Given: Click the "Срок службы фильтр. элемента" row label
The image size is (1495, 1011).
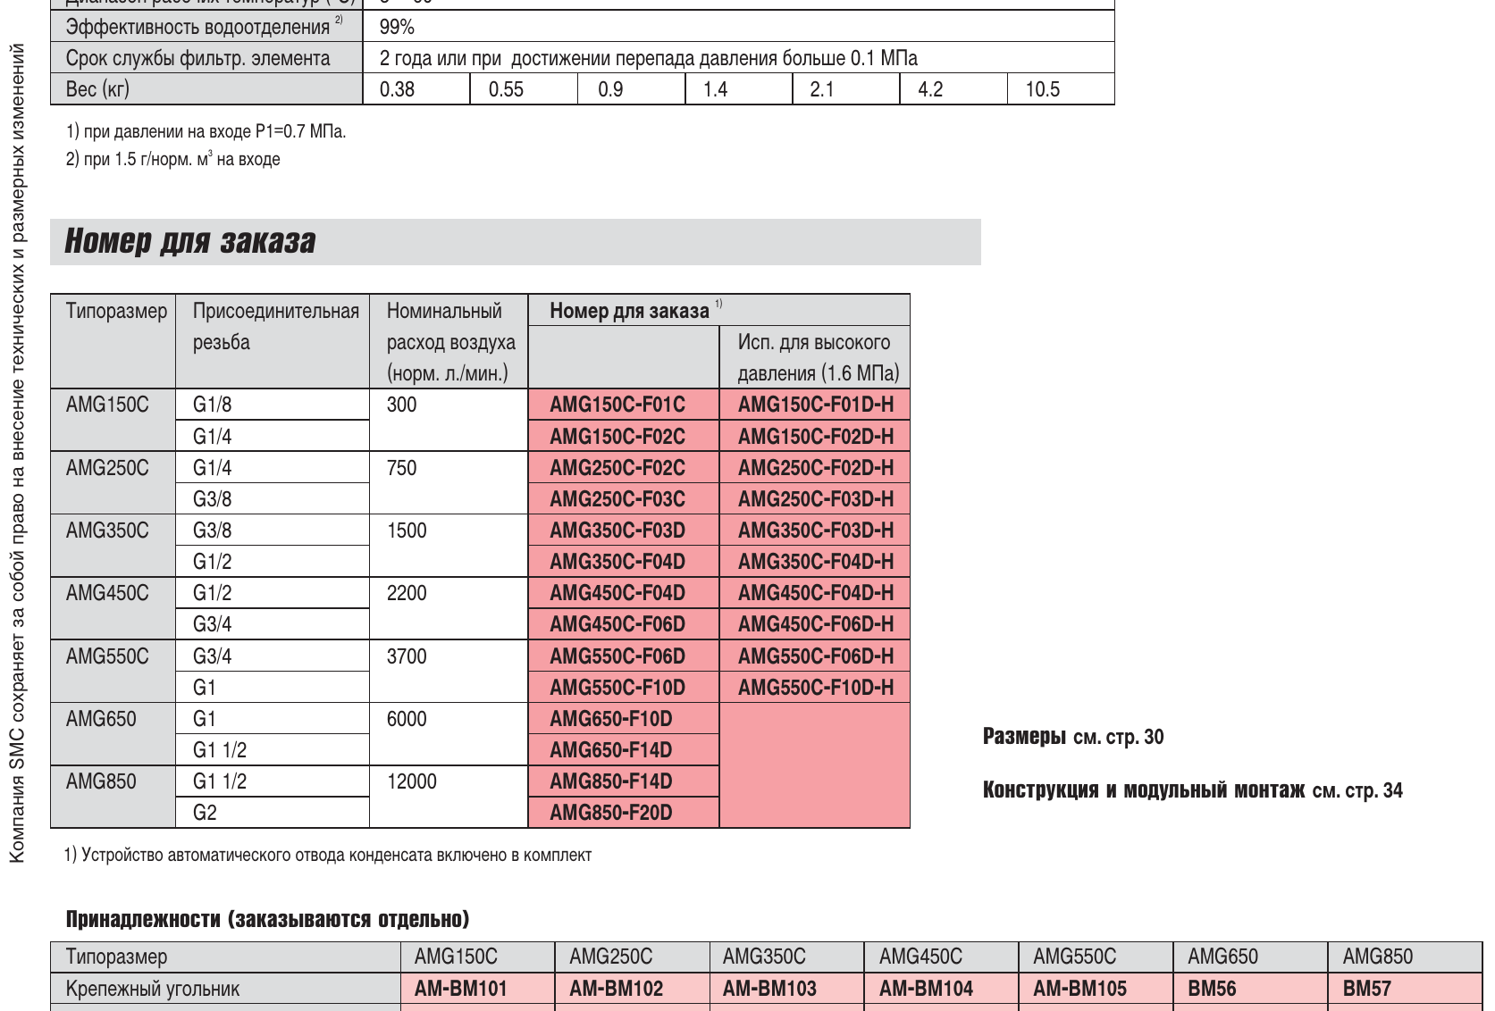Looking at the screenshot, I should pos(197,58).
